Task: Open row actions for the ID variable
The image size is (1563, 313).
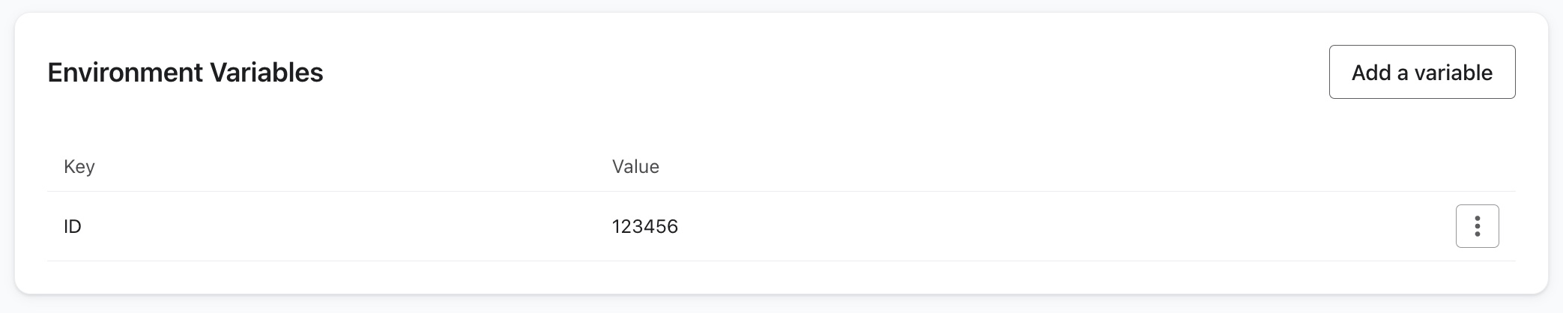Action: pyautogui.click(x=1477, y=226)
